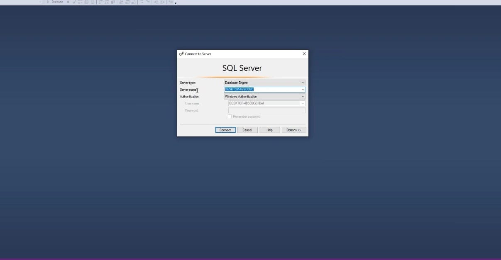501x260 pixels.
Task: Click the Increase Indent icon
Action: [161, 2]
